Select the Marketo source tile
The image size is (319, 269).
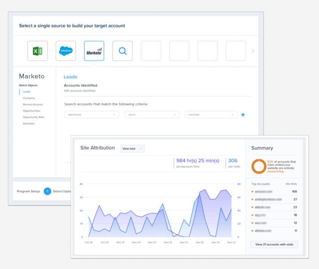point(94,51)
